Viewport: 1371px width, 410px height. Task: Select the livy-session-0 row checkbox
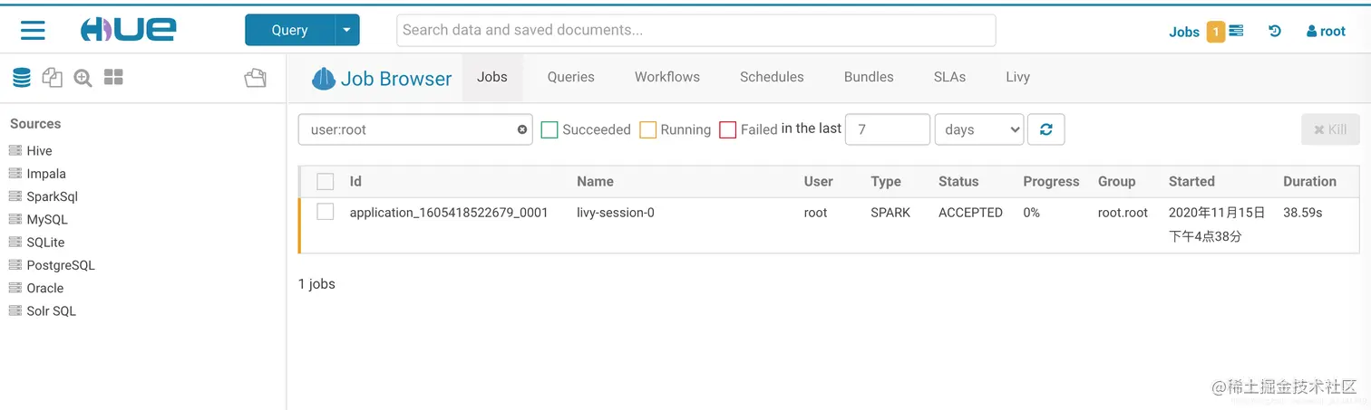pyautogui.click(x=326, y=212)
